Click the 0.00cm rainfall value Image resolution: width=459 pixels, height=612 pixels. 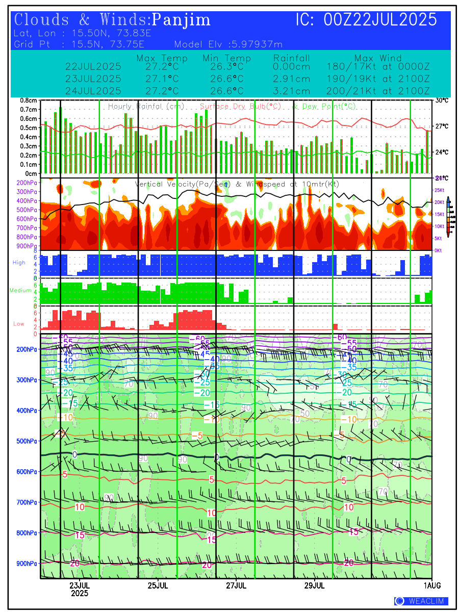[292, 66]
